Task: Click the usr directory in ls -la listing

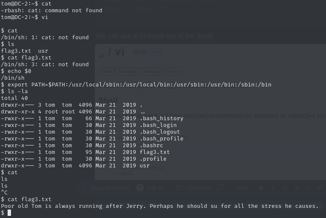Action: 145,166
